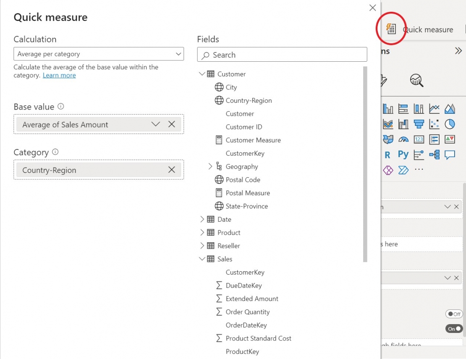Select the gauge visual icon
Viewport: 466px width, 359px height.
pos(403,140)
